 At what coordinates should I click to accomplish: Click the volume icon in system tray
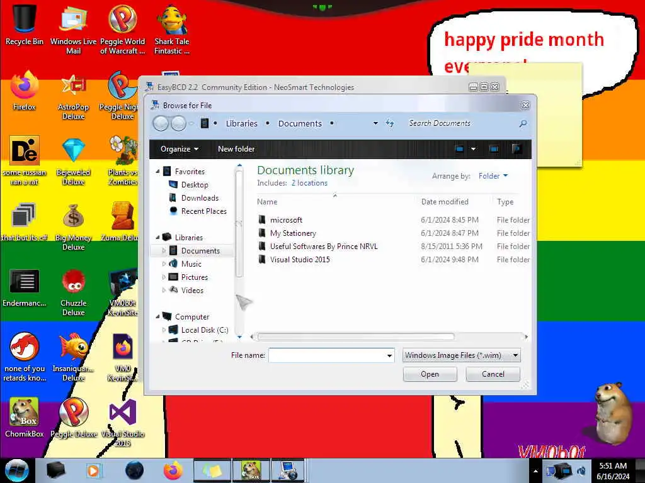point(581,470)
